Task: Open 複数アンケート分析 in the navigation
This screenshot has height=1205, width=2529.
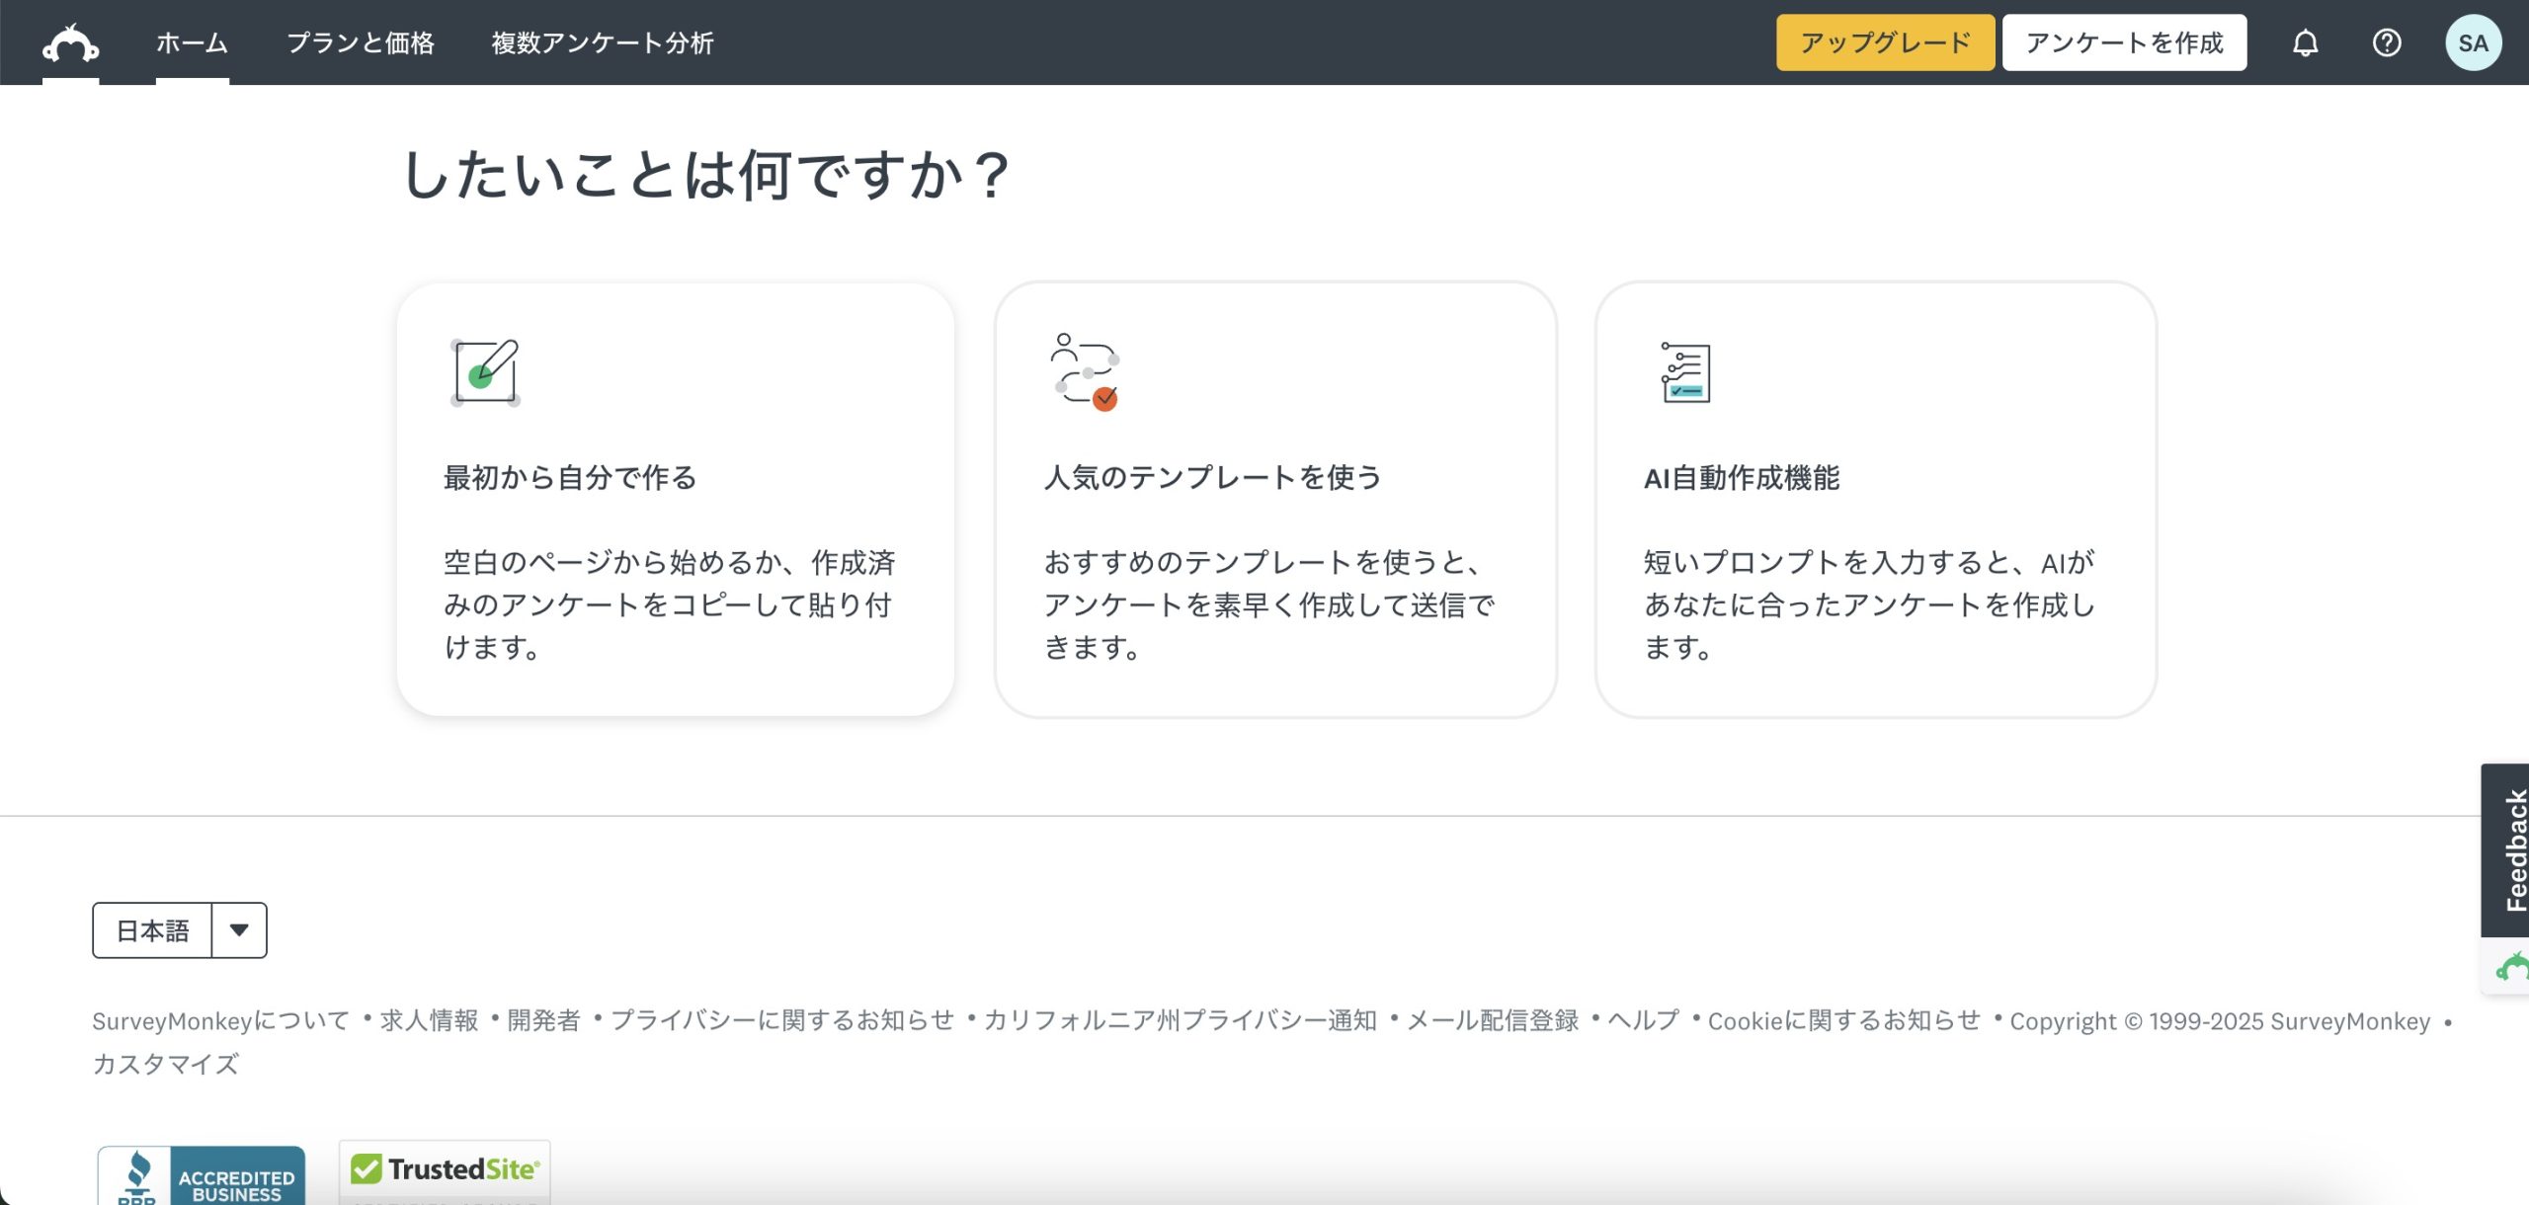Action: (x=603, y=43)
